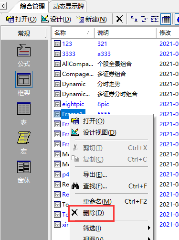179x240 pixels.
Task: Switch to large icons view
Action: [x=134, y=19]
